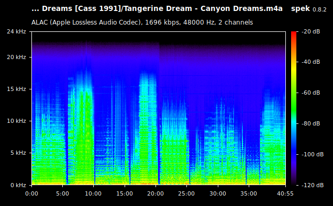Click the version number '0.8.2'
Image resolution: width=333 pixels, height=206 pixels.
tap(319, 9)
